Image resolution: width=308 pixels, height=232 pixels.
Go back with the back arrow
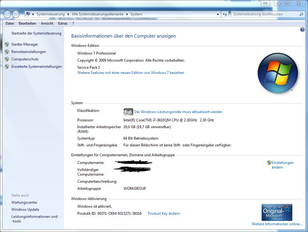(7, 14)
